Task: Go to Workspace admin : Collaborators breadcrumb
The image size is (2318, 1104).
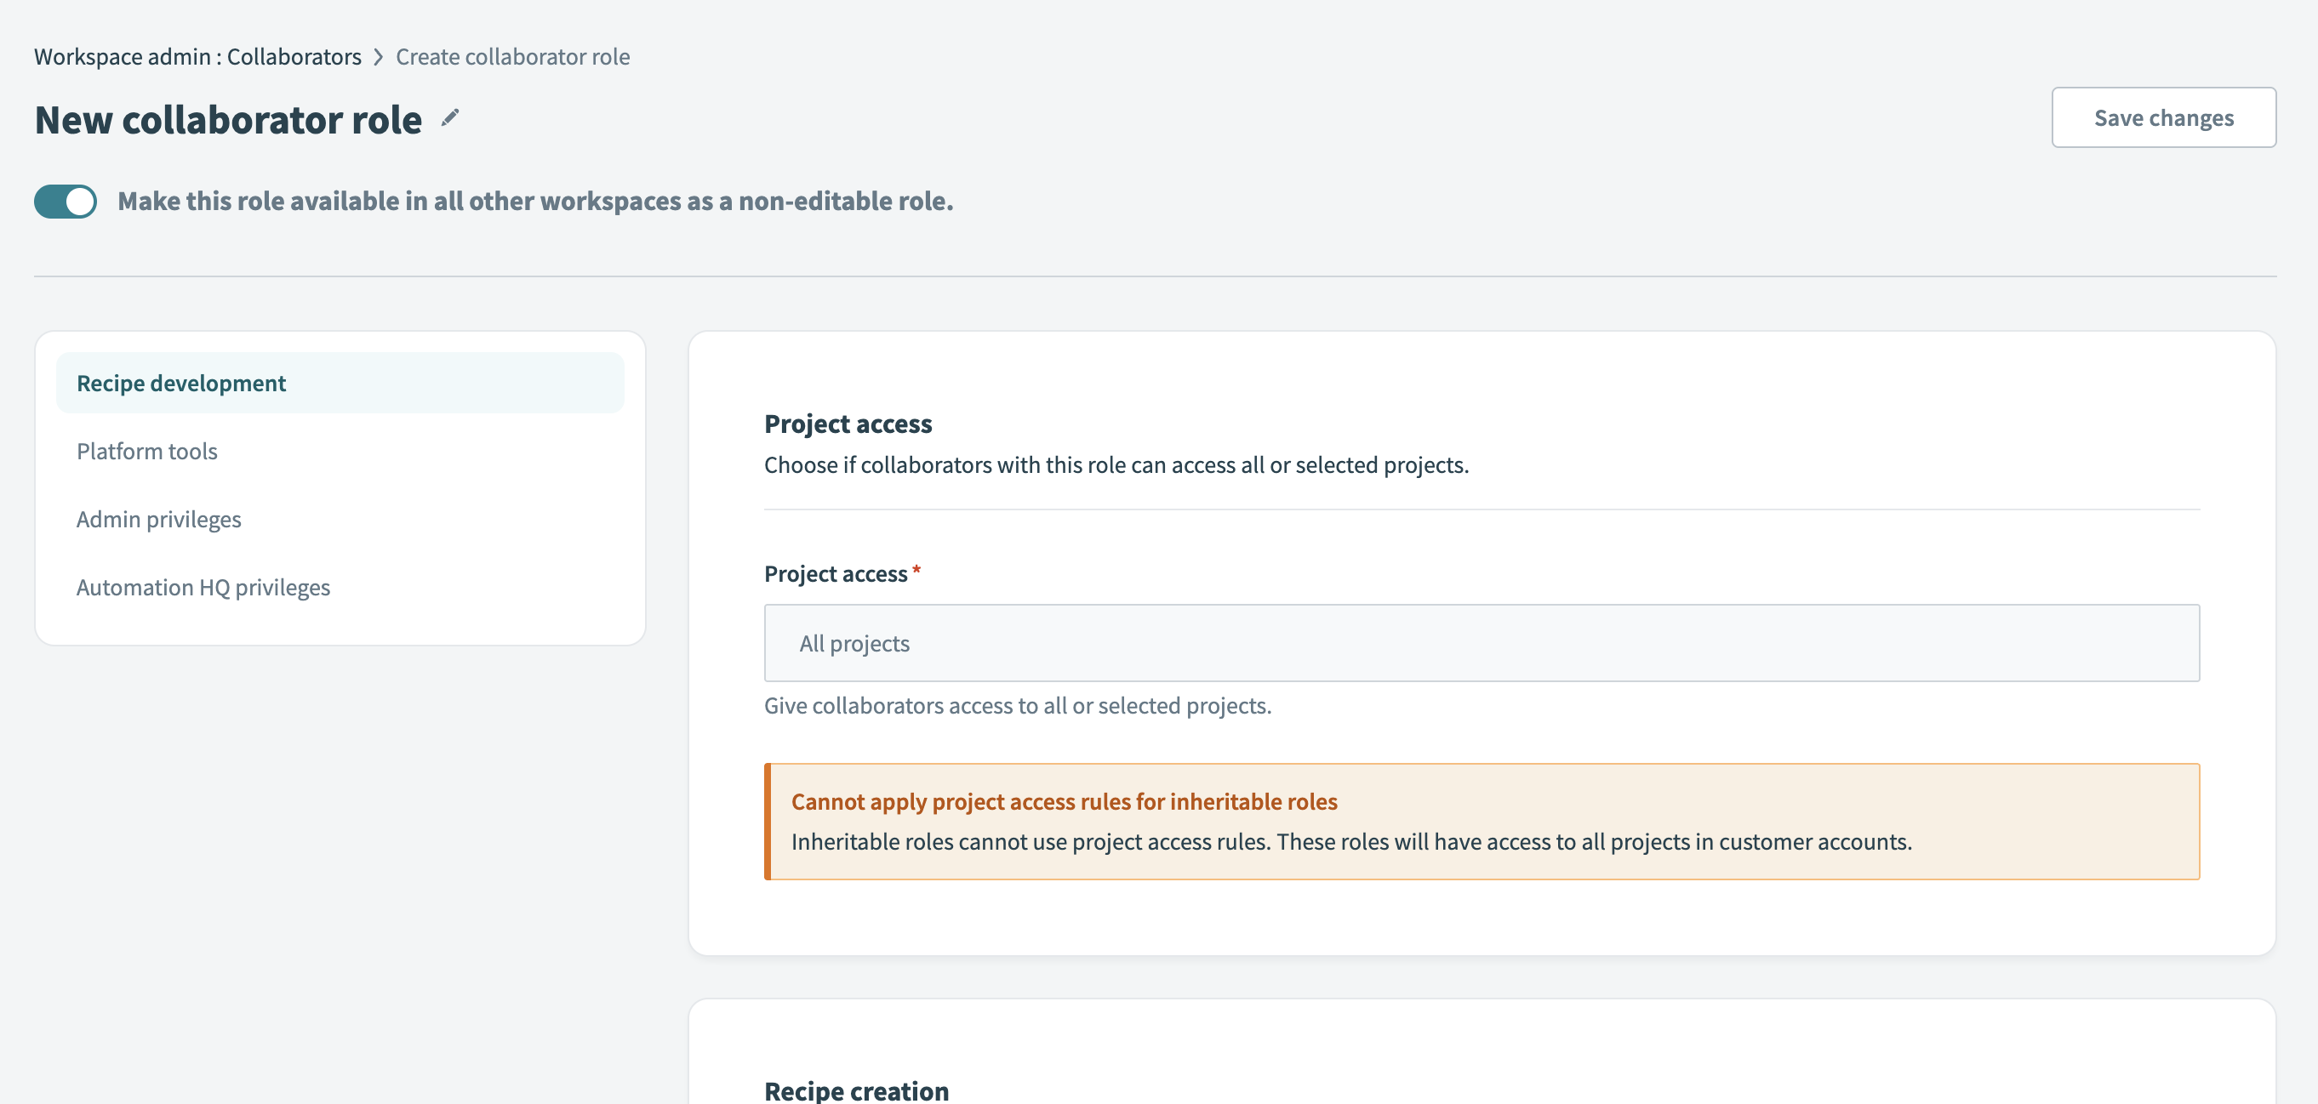Action: click(x=198, y=57)
